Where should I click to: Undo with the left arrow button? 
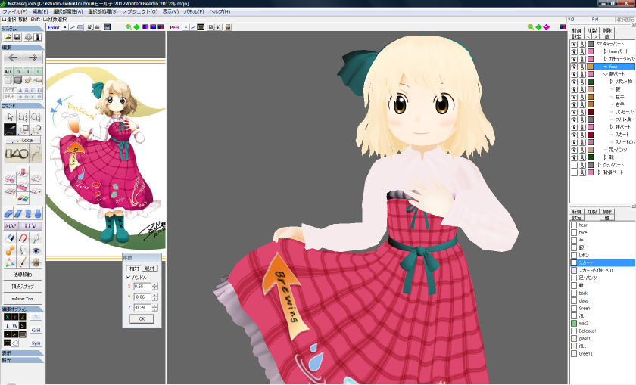pos(13,57)
